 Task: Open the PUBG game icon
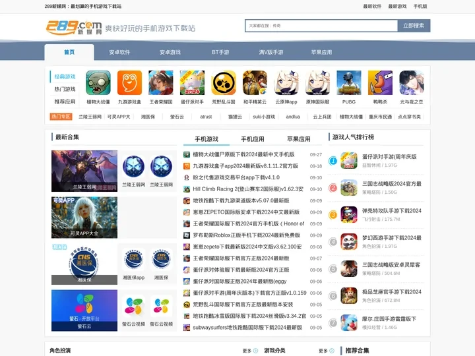[349, 82]
